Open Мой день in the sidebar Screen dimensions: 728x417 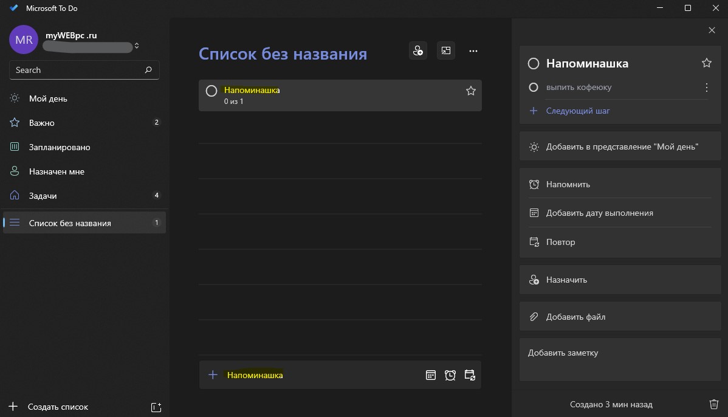84,98
